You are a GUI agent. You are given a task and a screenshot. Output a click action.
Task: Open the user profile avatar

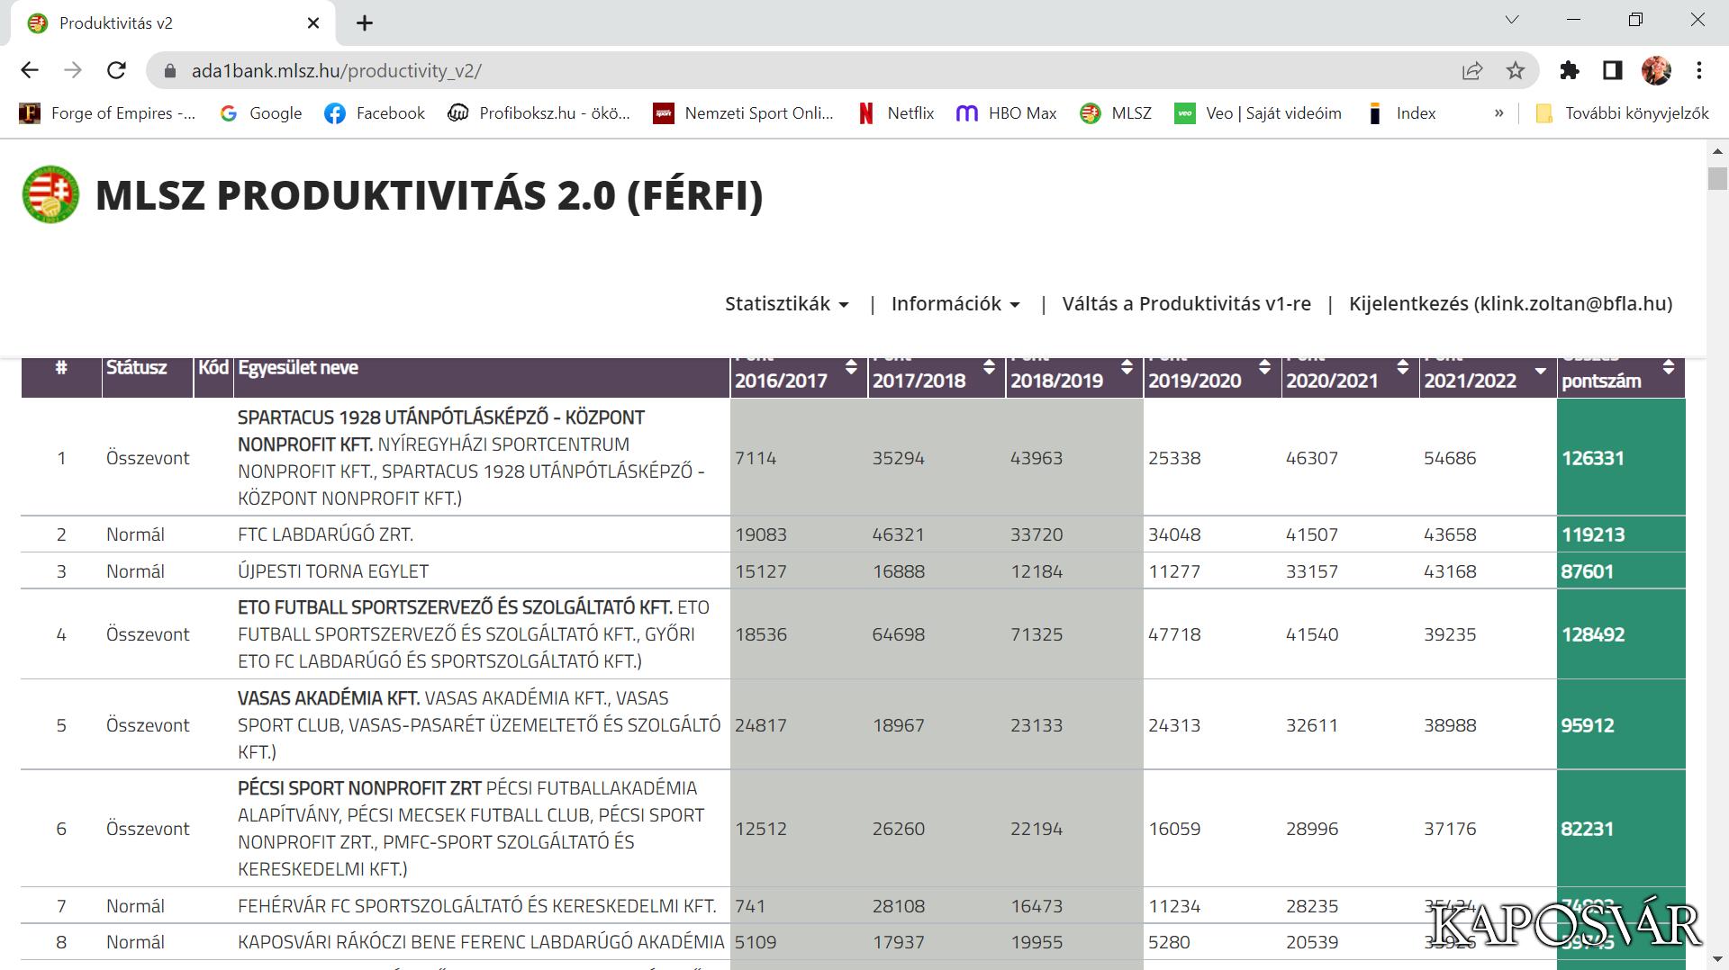point(1656,70)
